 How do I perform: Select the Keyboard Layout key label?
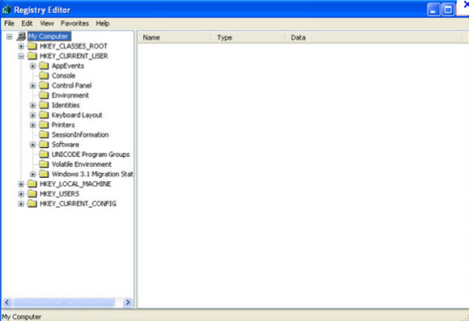[77, 115]
